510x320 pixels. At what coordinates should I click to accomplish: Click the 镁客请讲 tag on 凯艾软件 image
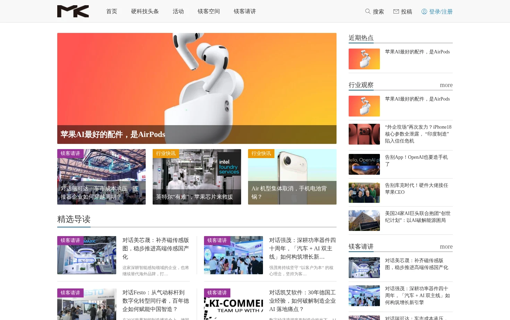pyautogui.click(x=217, y=293)
